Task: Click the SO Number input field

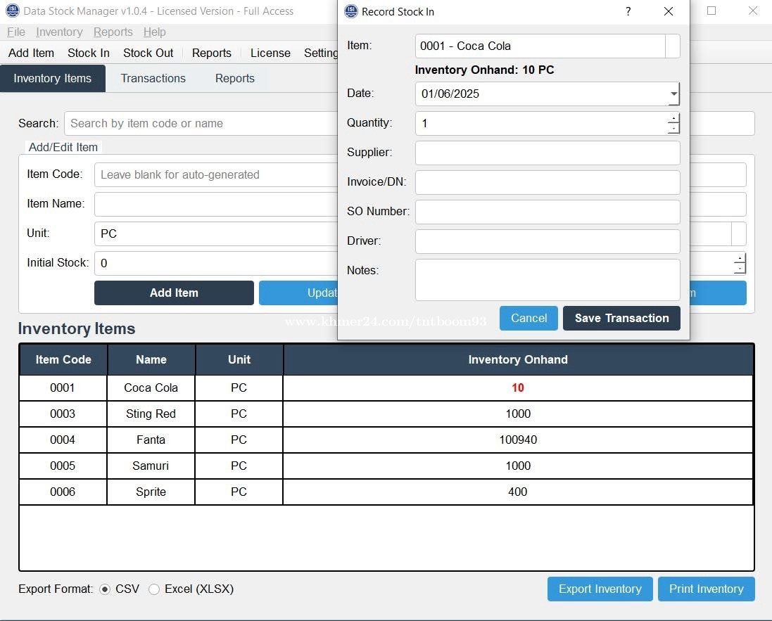Action: click(548, 212)
